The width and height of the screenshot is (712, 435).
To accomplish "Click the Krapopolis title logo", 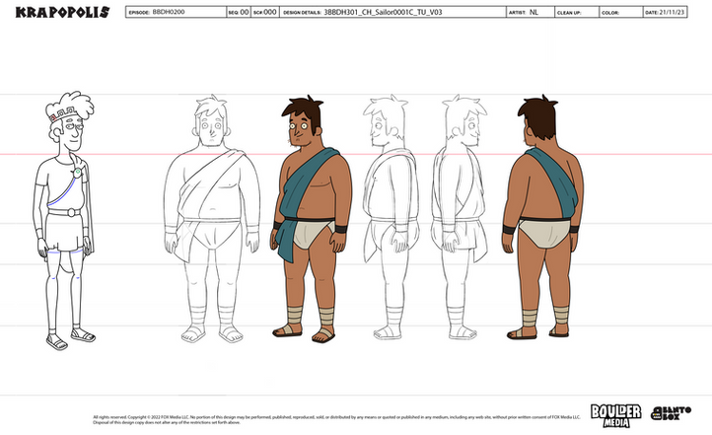I will (x=62, y=12).
